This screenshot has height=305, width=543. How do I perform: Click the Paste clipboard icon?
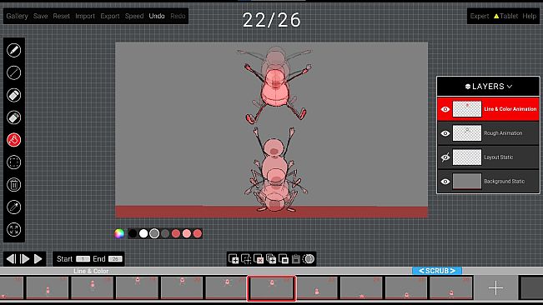[x=296, y=258]
